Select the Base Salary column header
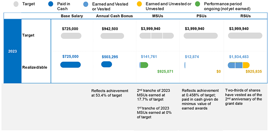Image resolution: width=269 pixels, height=132 pixels. [72, 16]
